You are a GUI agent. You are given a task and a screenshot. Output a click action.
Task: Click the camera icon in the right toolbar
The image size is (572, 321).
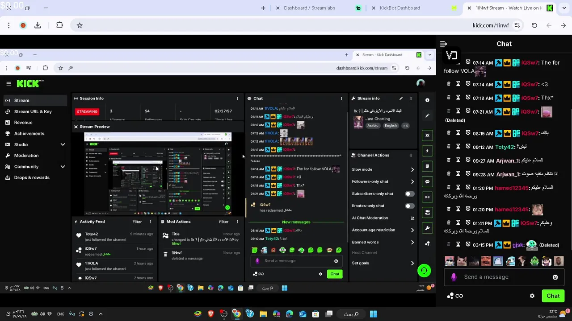coord(427,213)
